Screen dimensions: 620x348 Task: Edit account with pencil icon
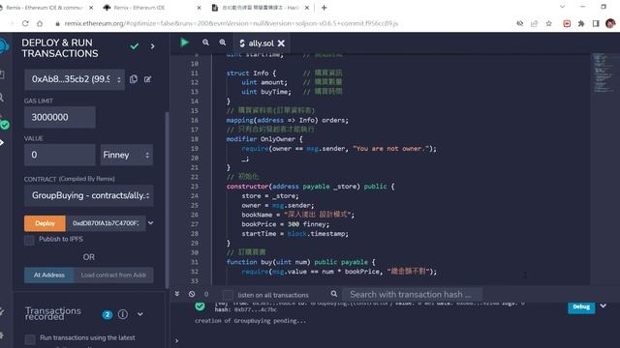(148, 79)
